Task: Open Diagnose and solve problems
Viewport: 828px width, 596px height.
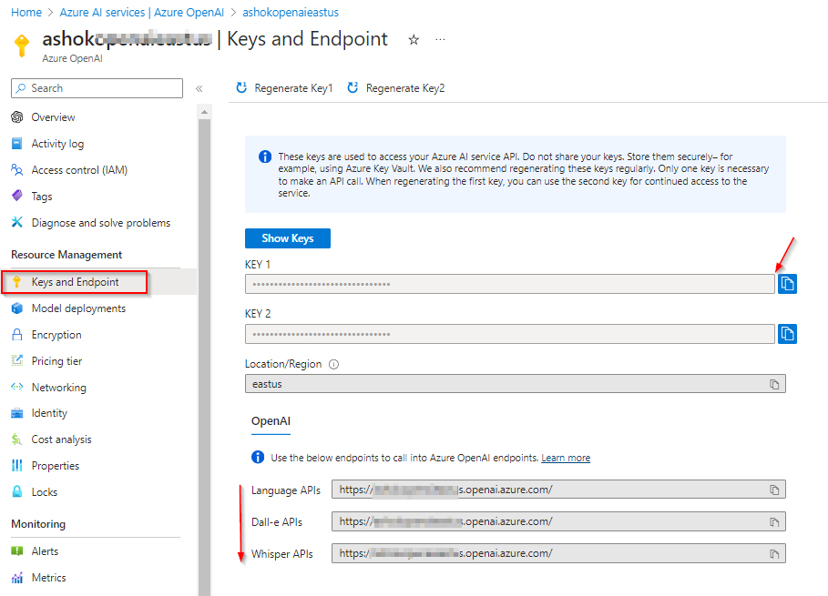Action: pyautogui.click(x=100, y=223)
